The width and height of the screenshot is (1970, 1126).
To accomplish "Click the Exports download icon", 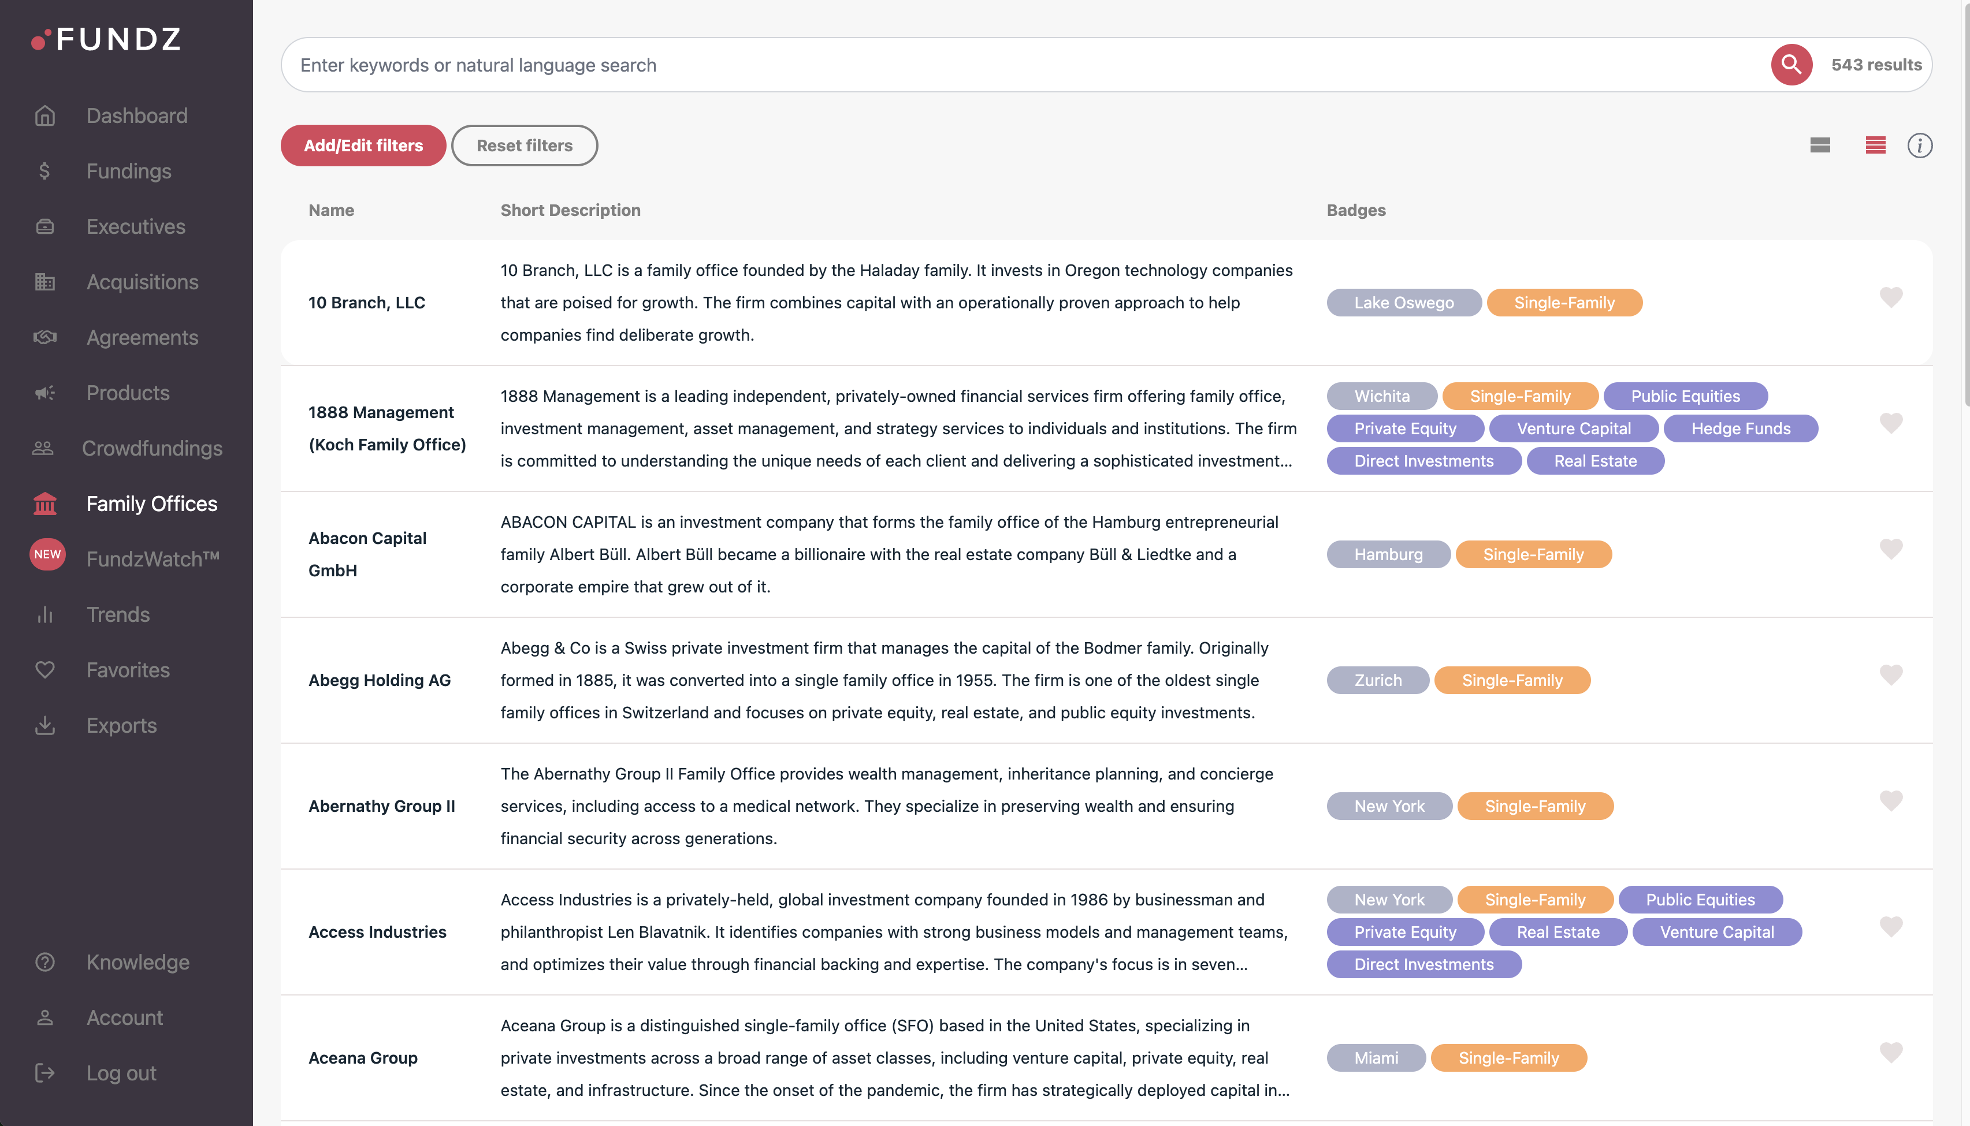I will [x=45, y=725].
